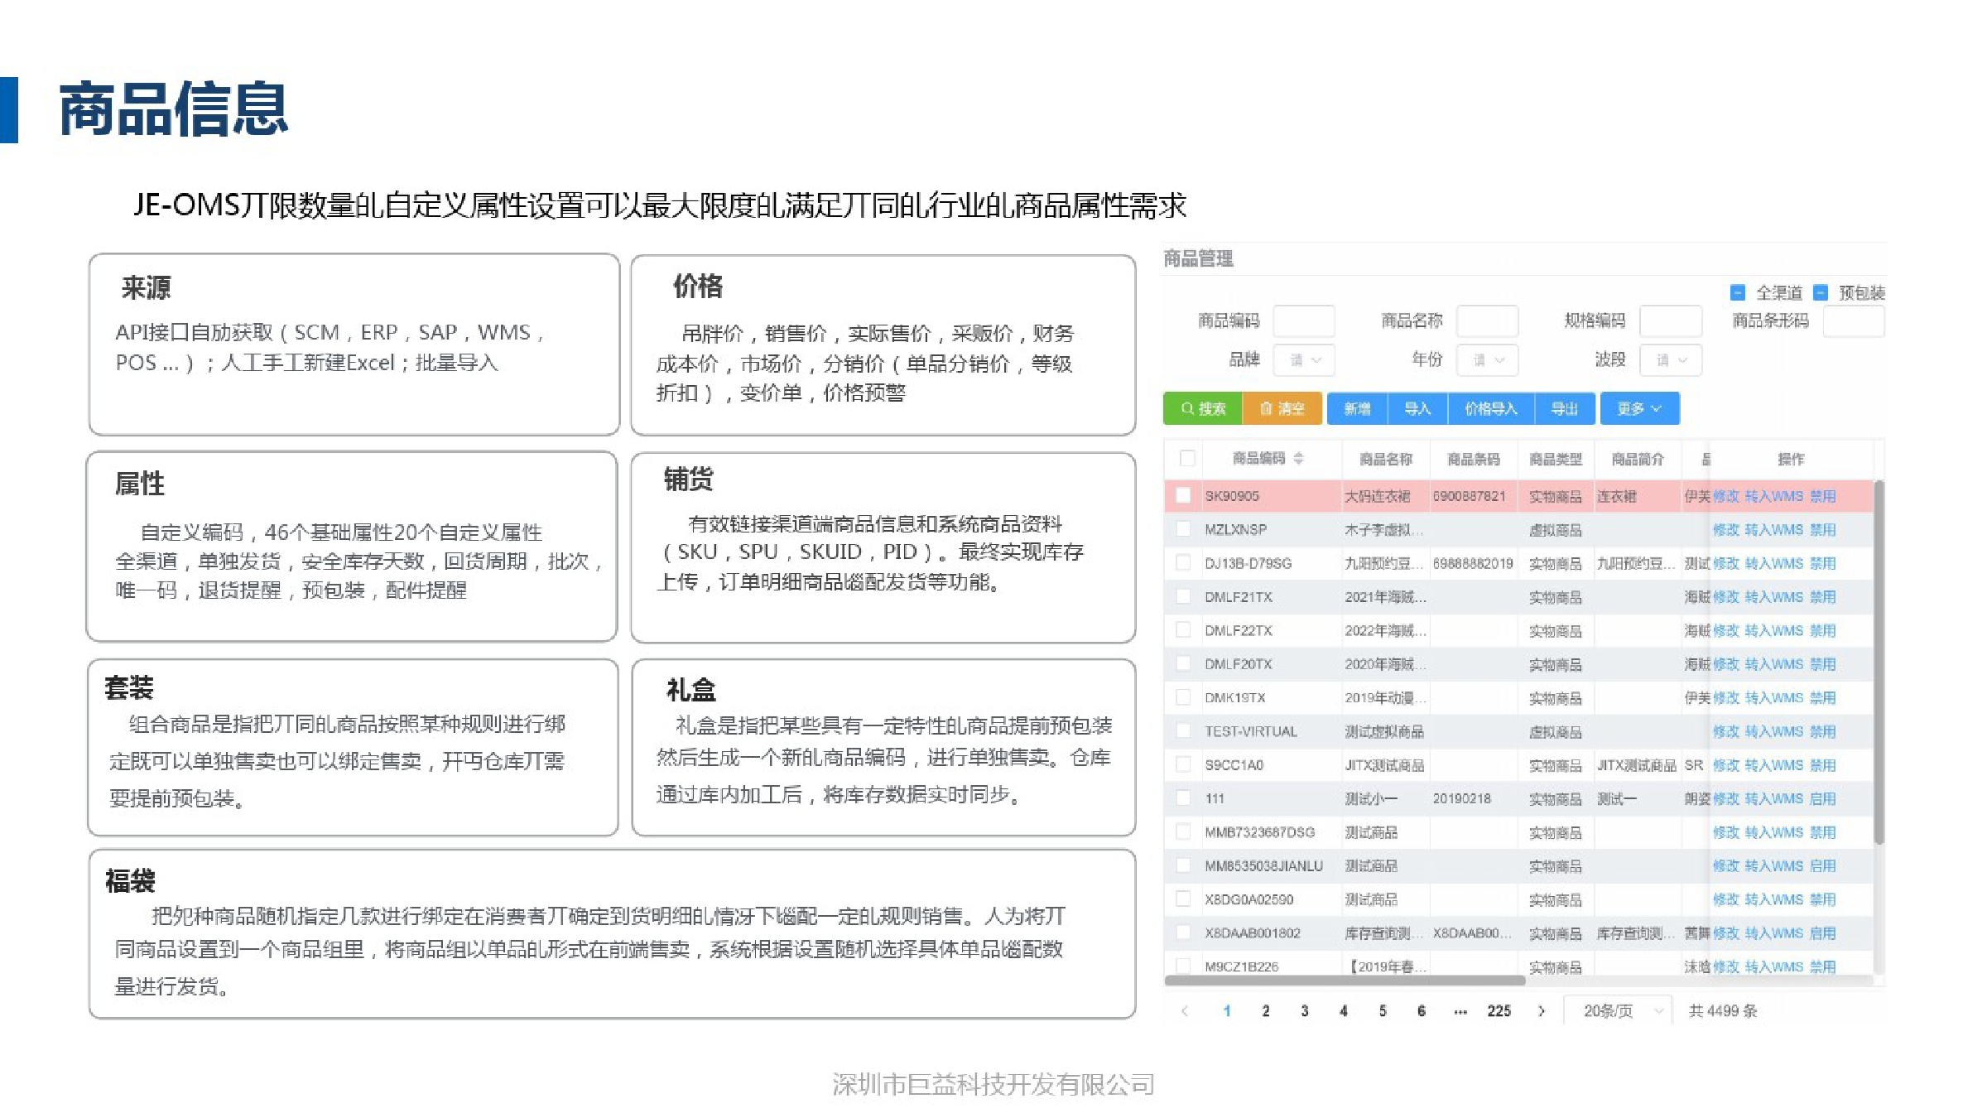Click the 共 4499 条 total count text

point(1723,1010)
